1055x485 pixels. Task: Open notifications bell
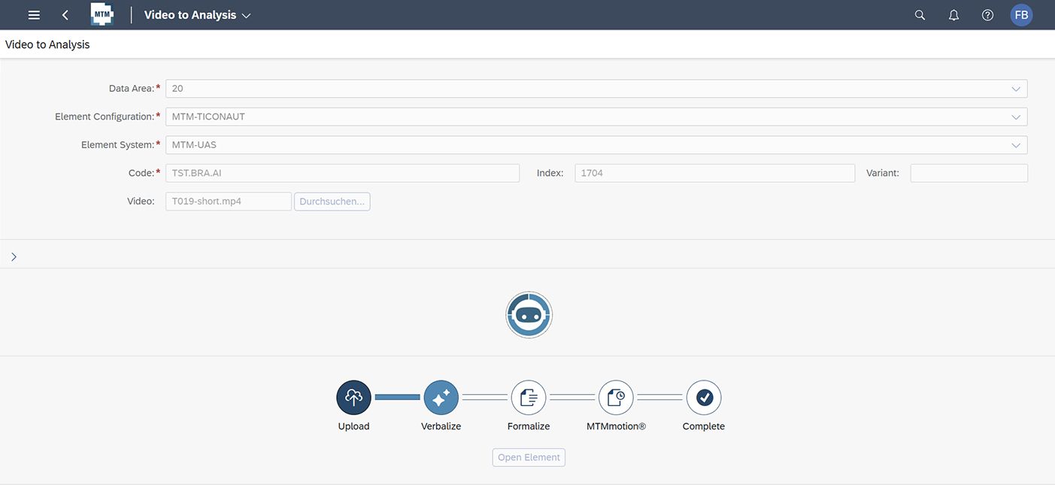pos(953,15)
